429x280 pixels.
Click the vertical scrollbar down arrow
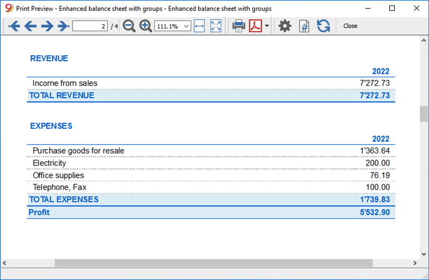coord(424,254)
